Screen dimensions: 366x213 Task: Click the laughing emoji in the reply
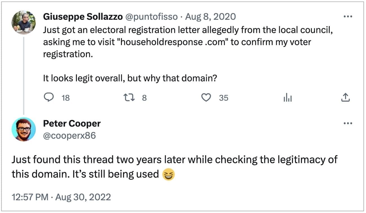click(x=169, y=175)
